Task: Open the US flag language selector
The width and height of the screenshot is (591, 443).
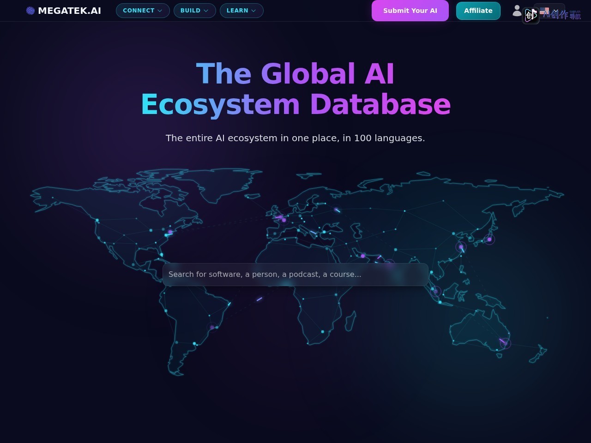Action: [x=549, y=11]
